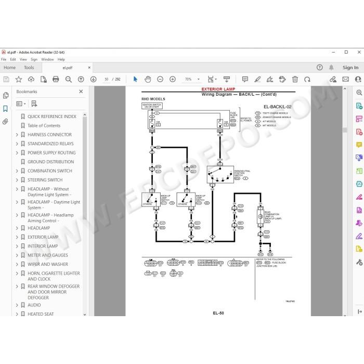Open the find text magnifier

click(x=68, y=80)
